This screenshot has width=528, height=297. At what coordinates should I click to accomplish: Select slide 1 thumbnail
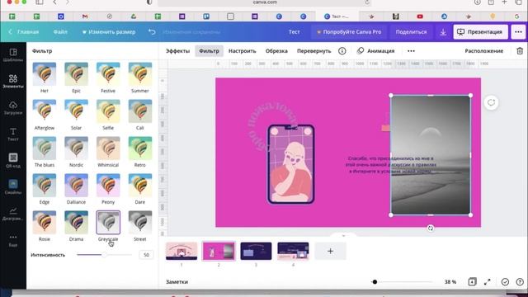tap(181, 251)
